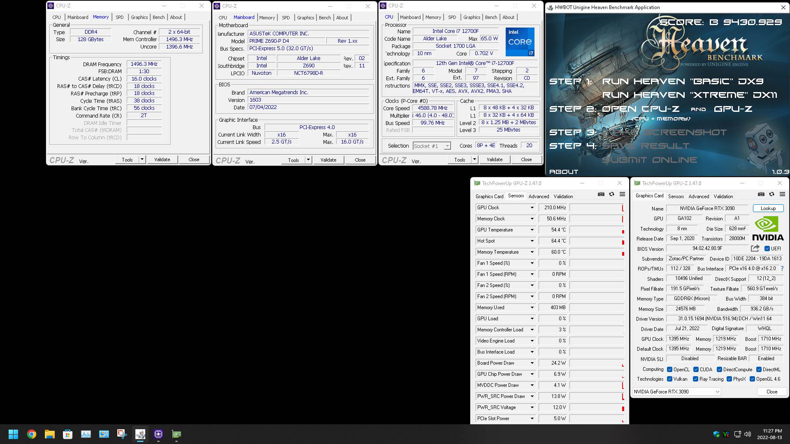Click CPU-Z taskbar icon
Viewport: 790px width, 444px height.
[x=158, y=434]
